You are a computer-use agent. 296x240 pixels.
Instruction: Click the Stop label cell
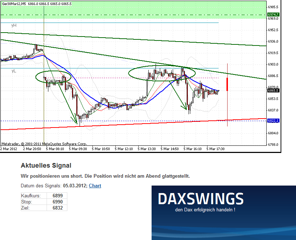coord(34,202)
